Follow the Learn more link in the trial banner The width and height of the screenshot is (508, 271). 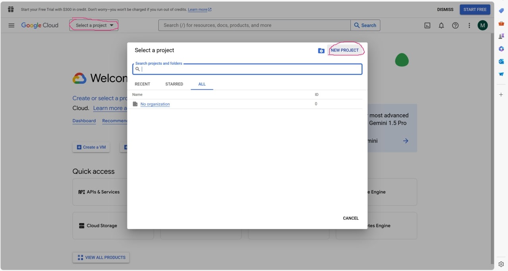click(x=200, y=10)
